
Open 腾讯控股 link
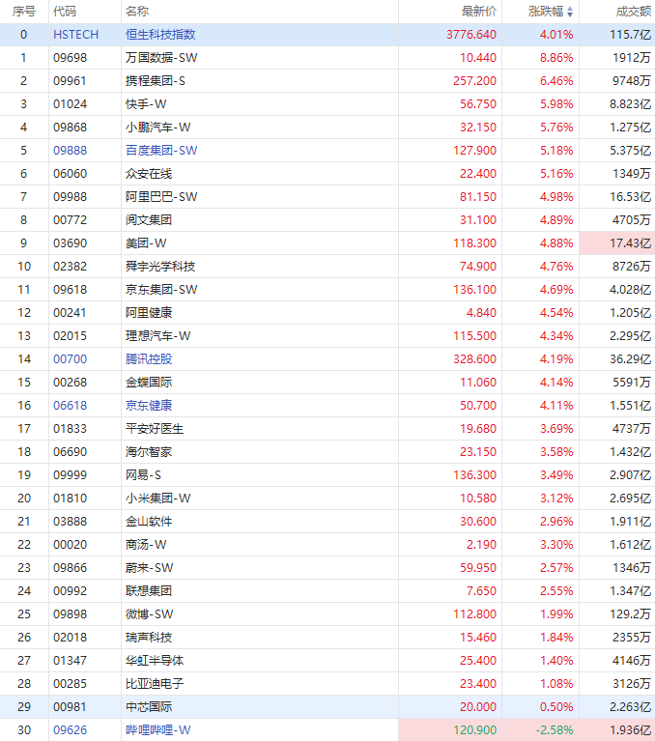tap(149, 359)
